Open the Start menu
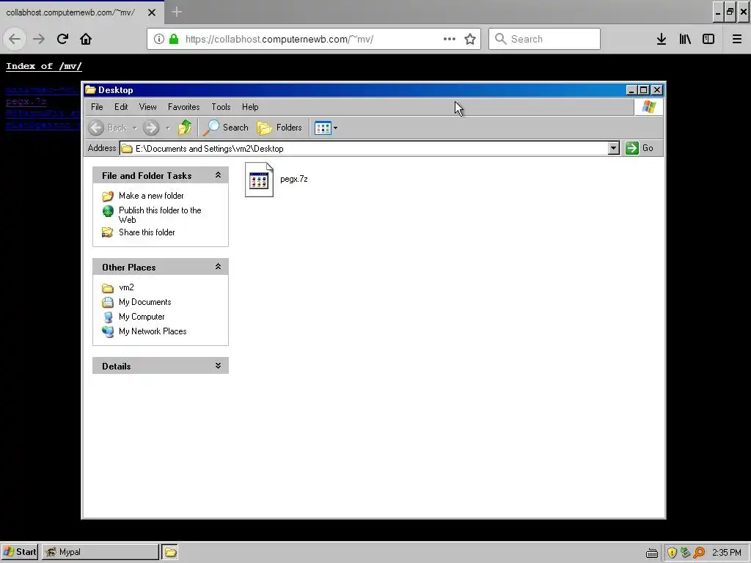The image size is (751, 563). tap(19, 552)
